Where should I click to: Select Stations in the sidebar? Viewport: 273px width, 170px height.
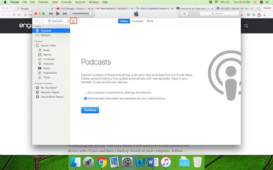click(x=51, y=35)
